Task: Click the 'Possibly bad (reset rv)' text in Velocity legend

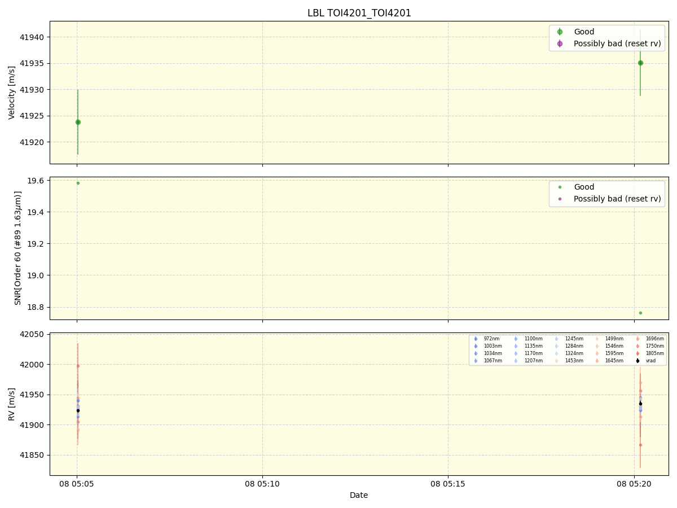Action: 617,43
